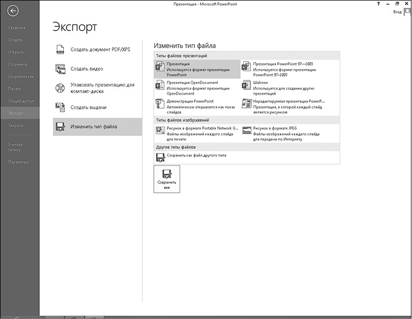Click the package presentation for CD icon
Viewport: 412px width, 319px height.
[61, 88]
